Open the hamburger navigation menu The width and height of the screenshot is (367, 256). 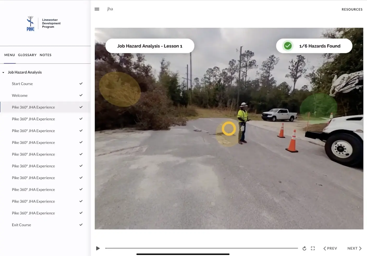tap(97, 9)
